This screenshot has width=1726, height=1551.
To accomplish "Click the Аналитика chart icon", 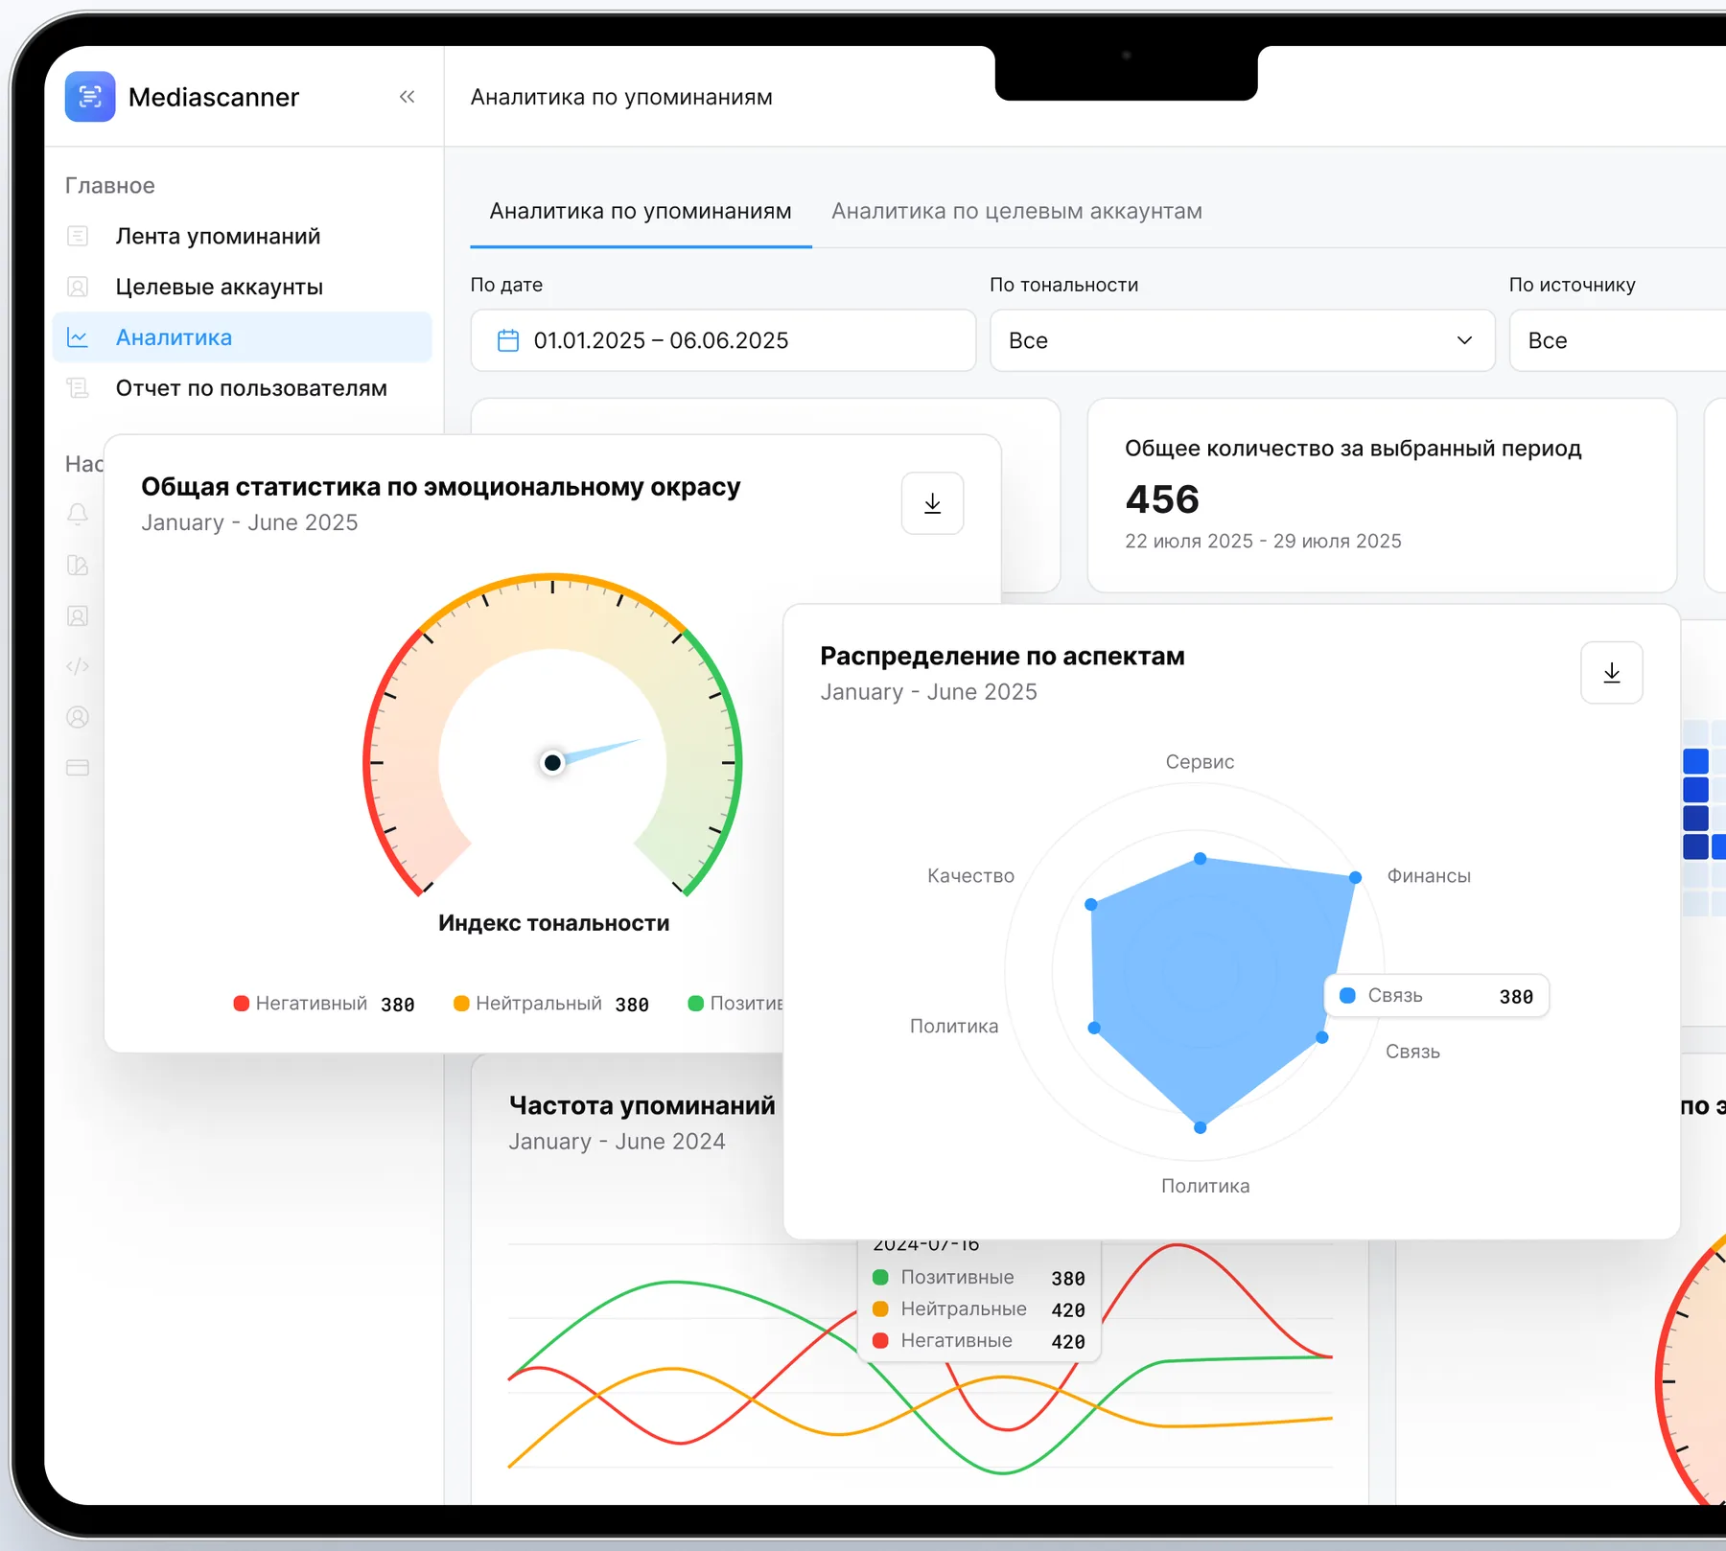I will (78, 337).
